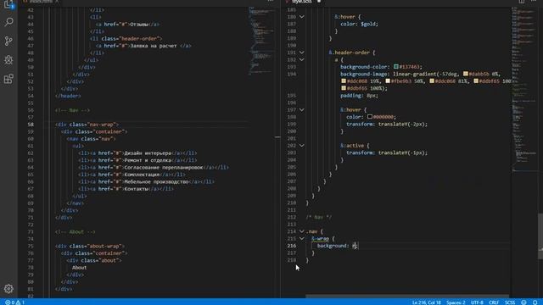
Task: Fold the .nav block at line 214
Action: tap(302, 231)
